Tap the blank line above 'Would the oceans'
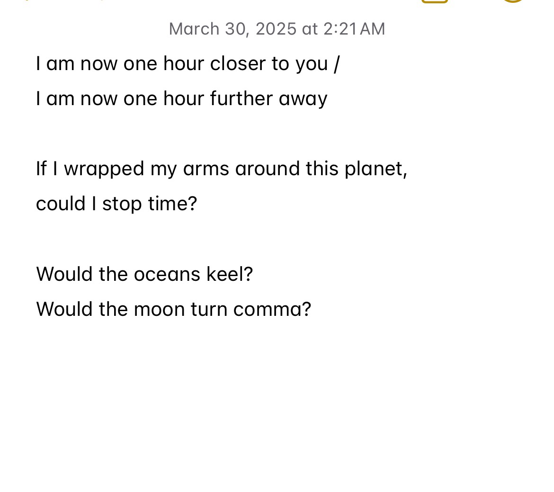Screen dimensions: 554x492 click(277, 239)
